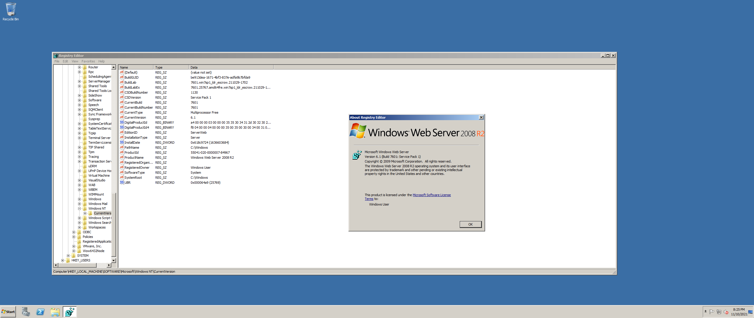The image size is (754, 318).
Task: Expand the VMware, Inc. key
Action: [74, 246]
